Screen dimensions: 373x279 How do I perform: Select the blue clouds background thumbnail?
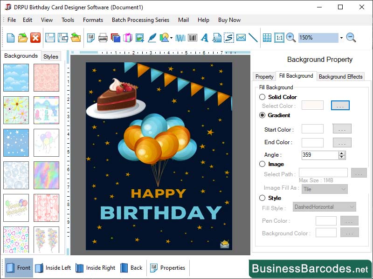coord(16,77)
